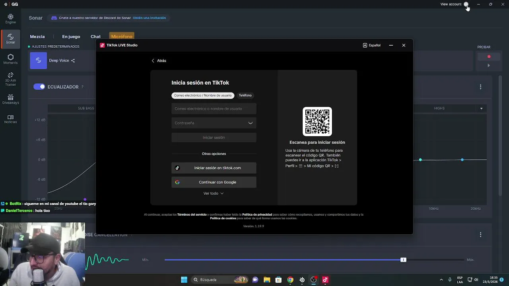Click Continuar con Google
The image size is (509, 286).
214,182
